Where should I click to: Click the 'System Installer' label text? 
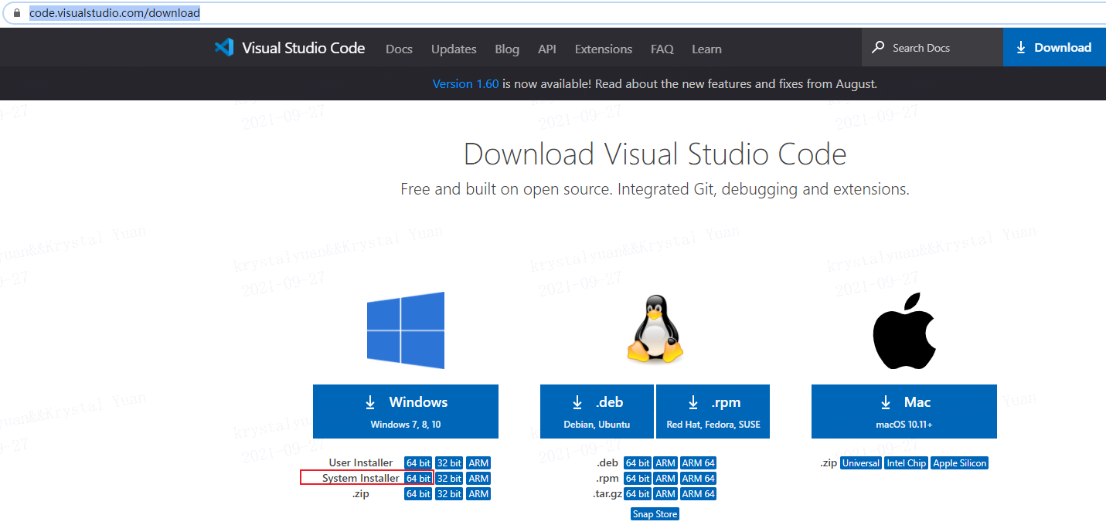[361, 479]
